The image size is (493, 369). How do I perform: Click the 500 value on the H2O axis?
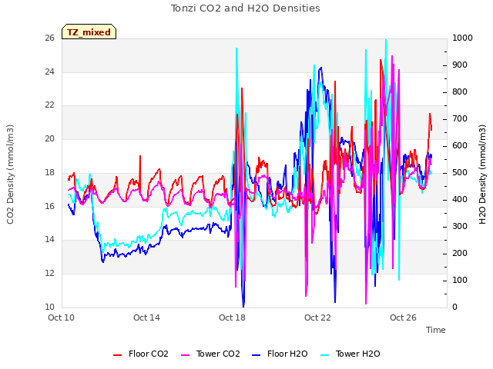[x=460, y=172]
